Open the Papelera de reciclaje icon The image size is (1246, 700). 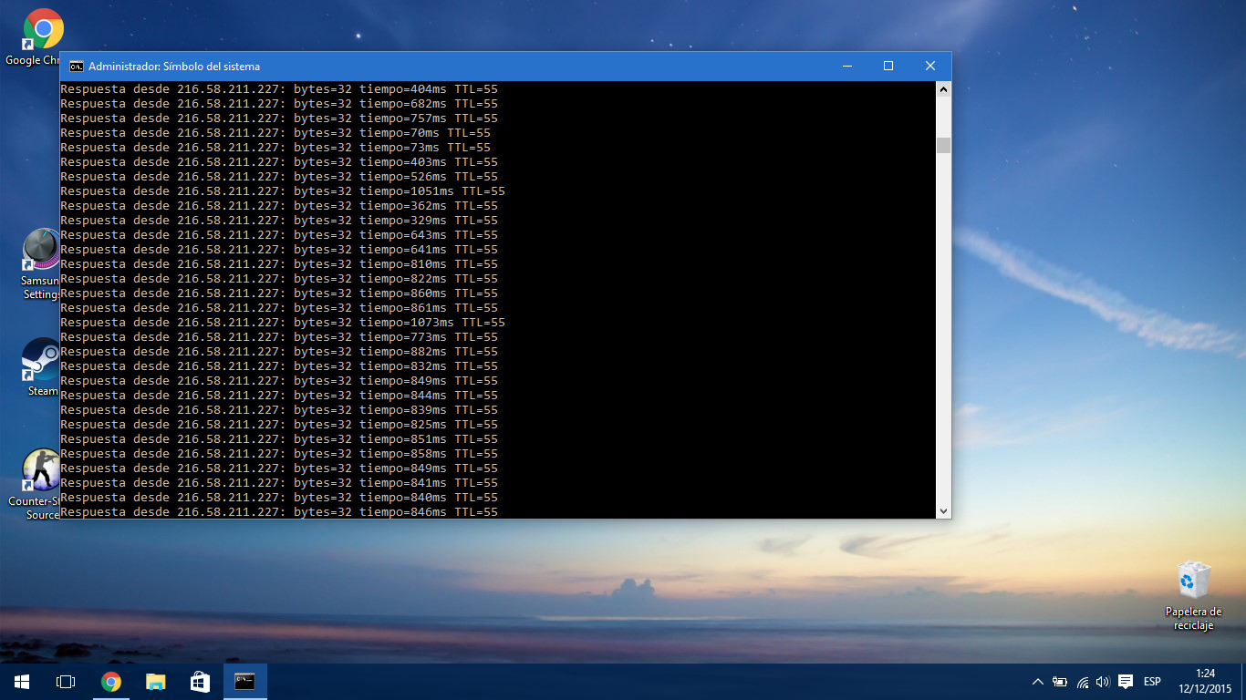1193,596
